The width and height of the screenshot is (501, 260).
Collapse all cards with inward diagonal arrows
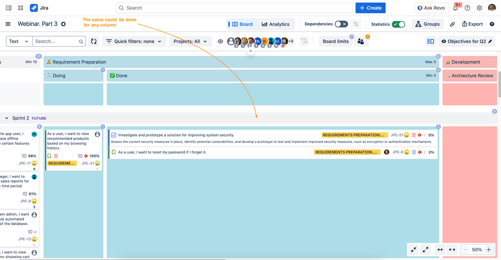(x=413, y=250)
